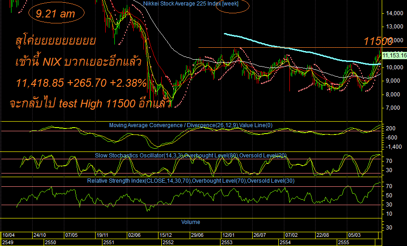The height and width of the screenshot is (246, 407).
Task: Select year 2554 on the year axis
Action: pyautogui.click(x=285, y=242)
